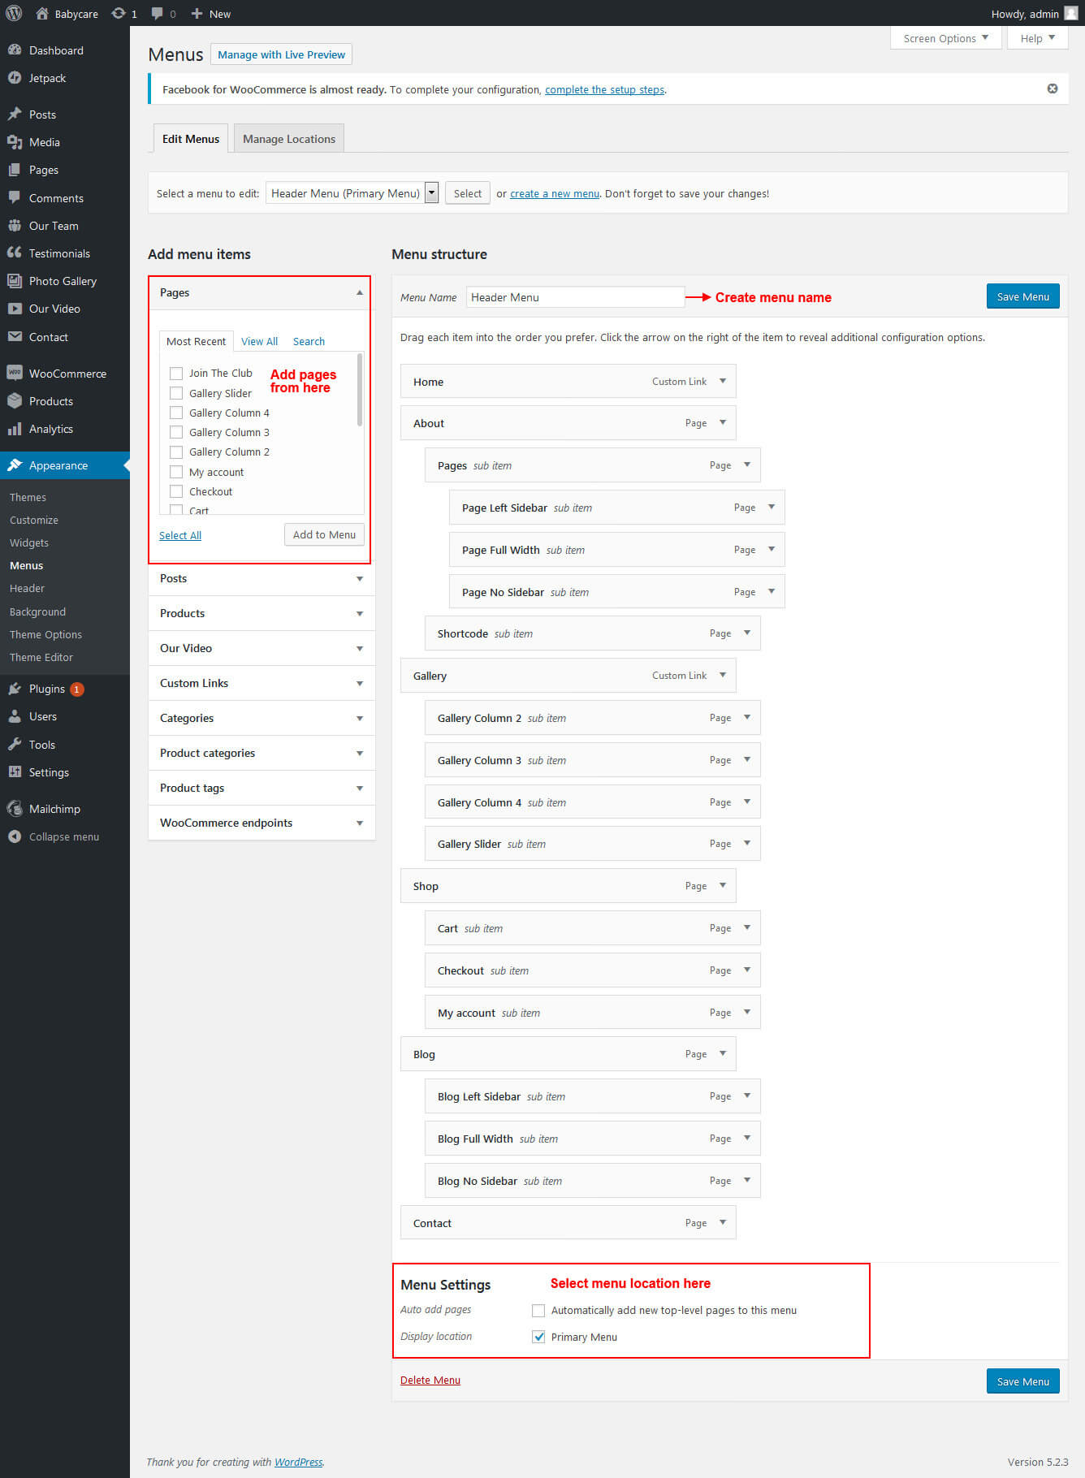Click admin avatar icon at top right
Image resolution: width=1085 pixels, height=1478 pixels.
[1071, 13]
